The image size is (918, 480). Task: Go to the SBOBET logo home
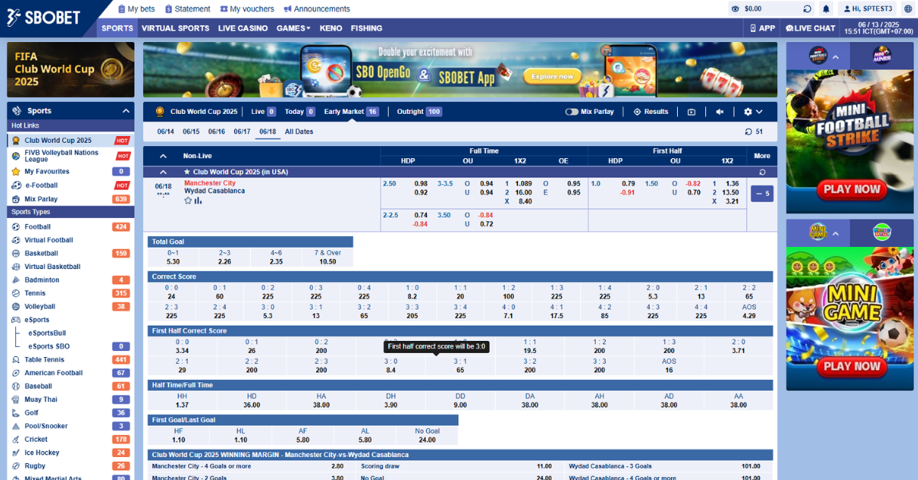pyautogui.click(x=44, y=18)
